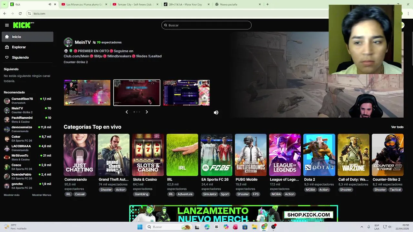
Task: Open IRL category card
Action: point(182,155)
